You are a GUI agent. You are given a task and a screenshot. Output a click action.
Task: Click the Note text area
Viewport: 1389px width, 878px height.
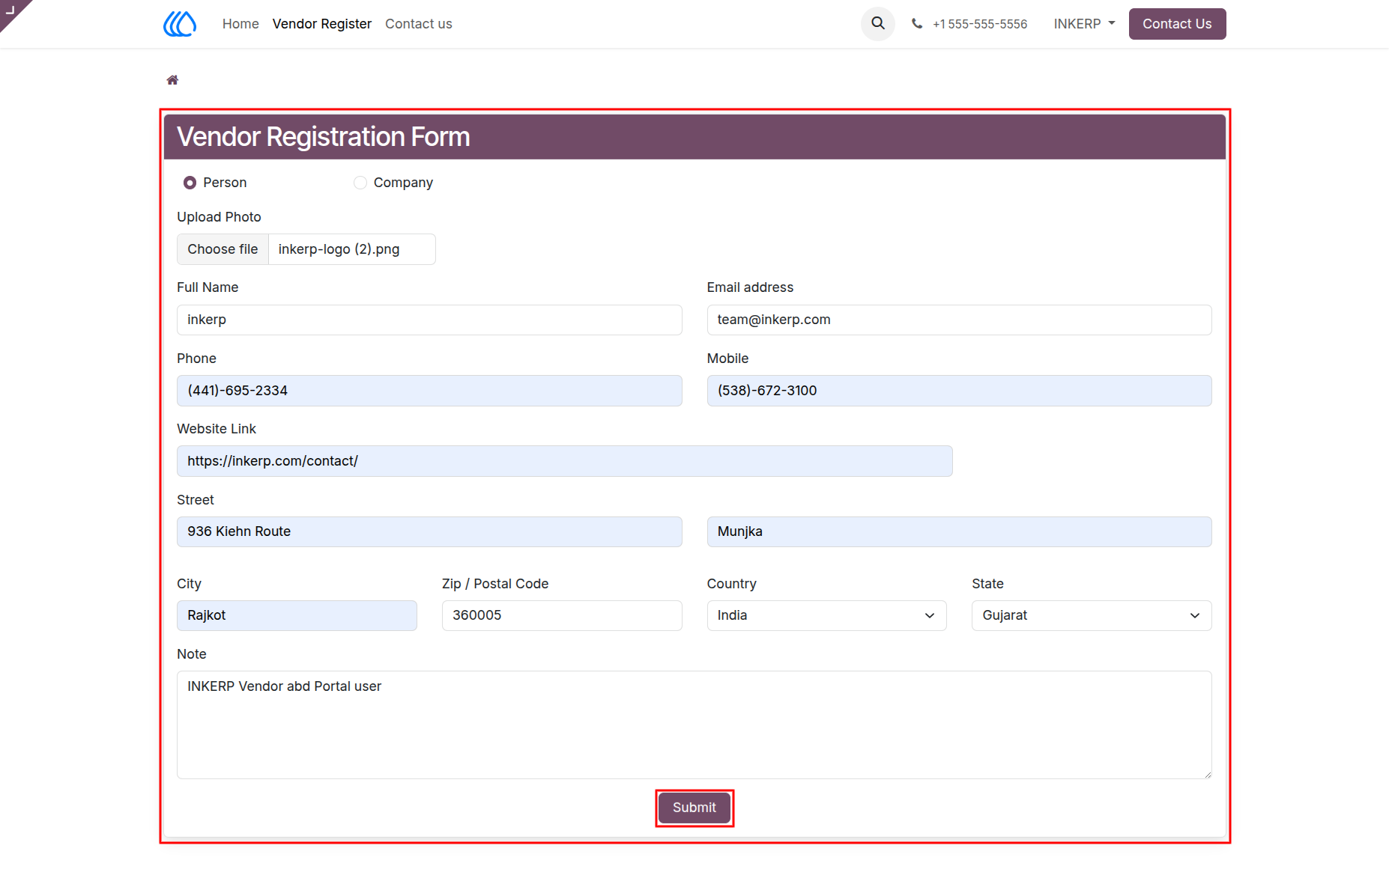(694, 725)
